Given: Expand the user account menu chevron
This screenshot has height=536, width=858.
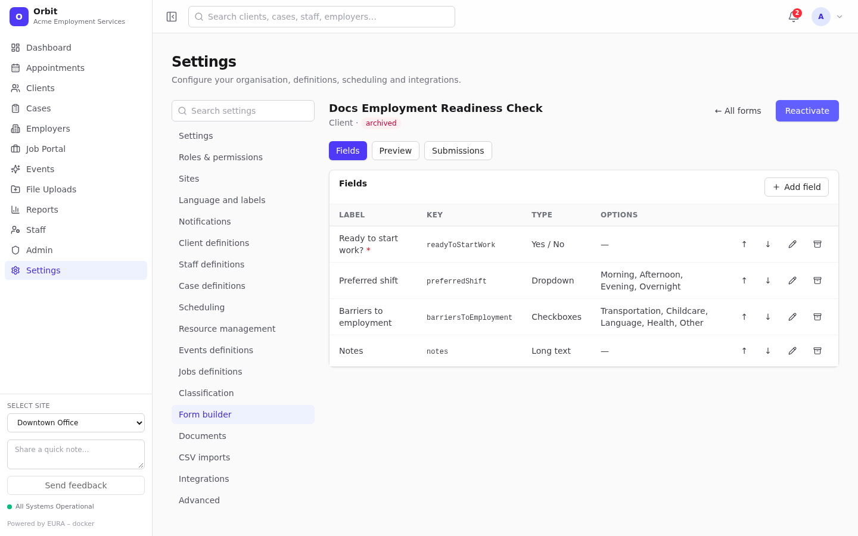Looking at the screenshot, I should pyautogui.click(x=840, y=17).
